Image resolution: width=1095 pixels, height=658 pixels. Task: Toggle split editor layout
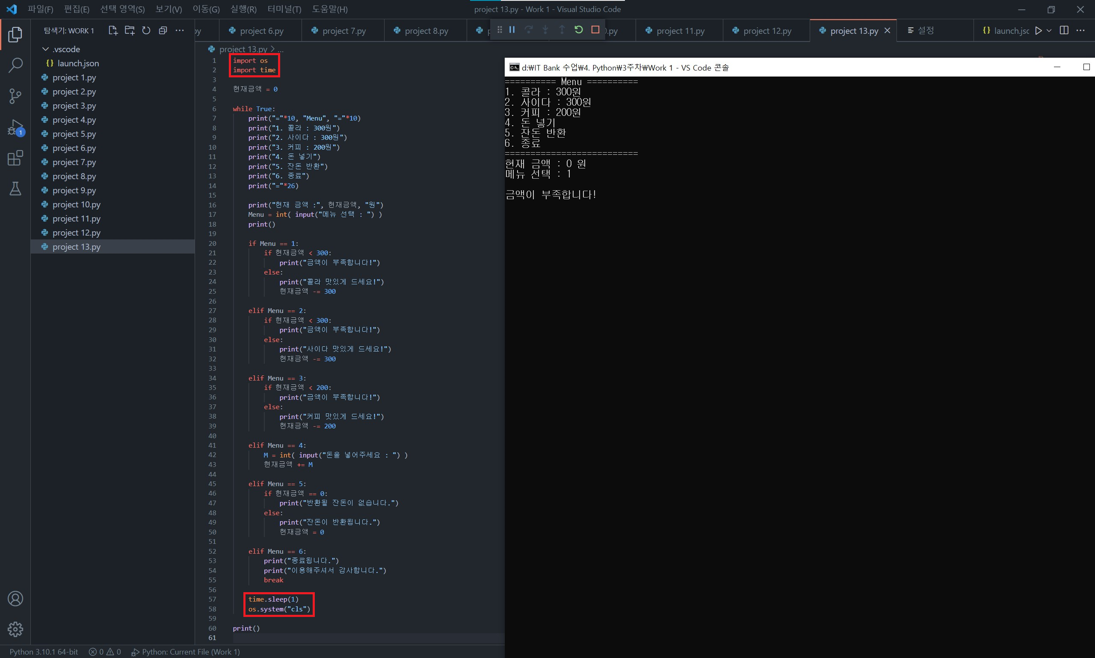(x=1063, y=31)
